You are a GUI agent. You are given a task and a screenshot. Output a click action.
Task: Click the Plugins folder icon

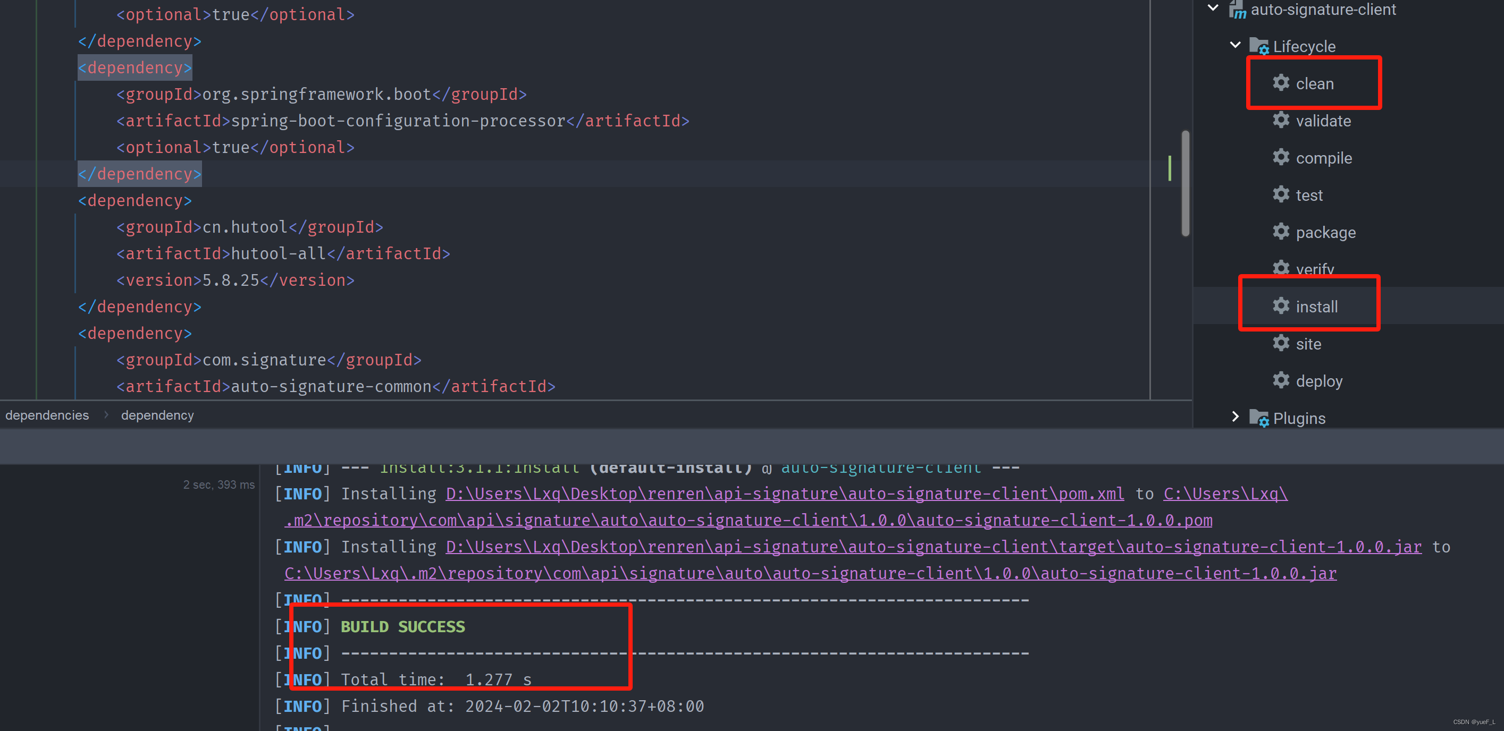pyautogui.click(x=1260, y=418)
